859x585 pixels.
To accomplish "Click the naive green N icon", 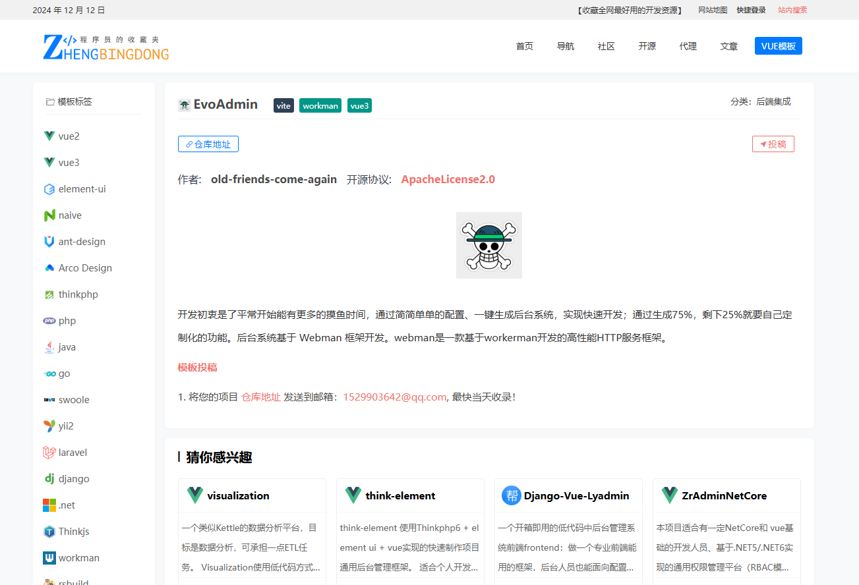I will (49, 215).
